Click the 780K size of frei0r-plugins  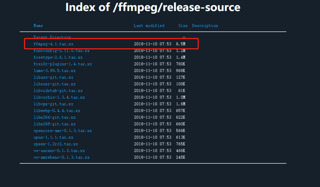[x=181, y=64]
